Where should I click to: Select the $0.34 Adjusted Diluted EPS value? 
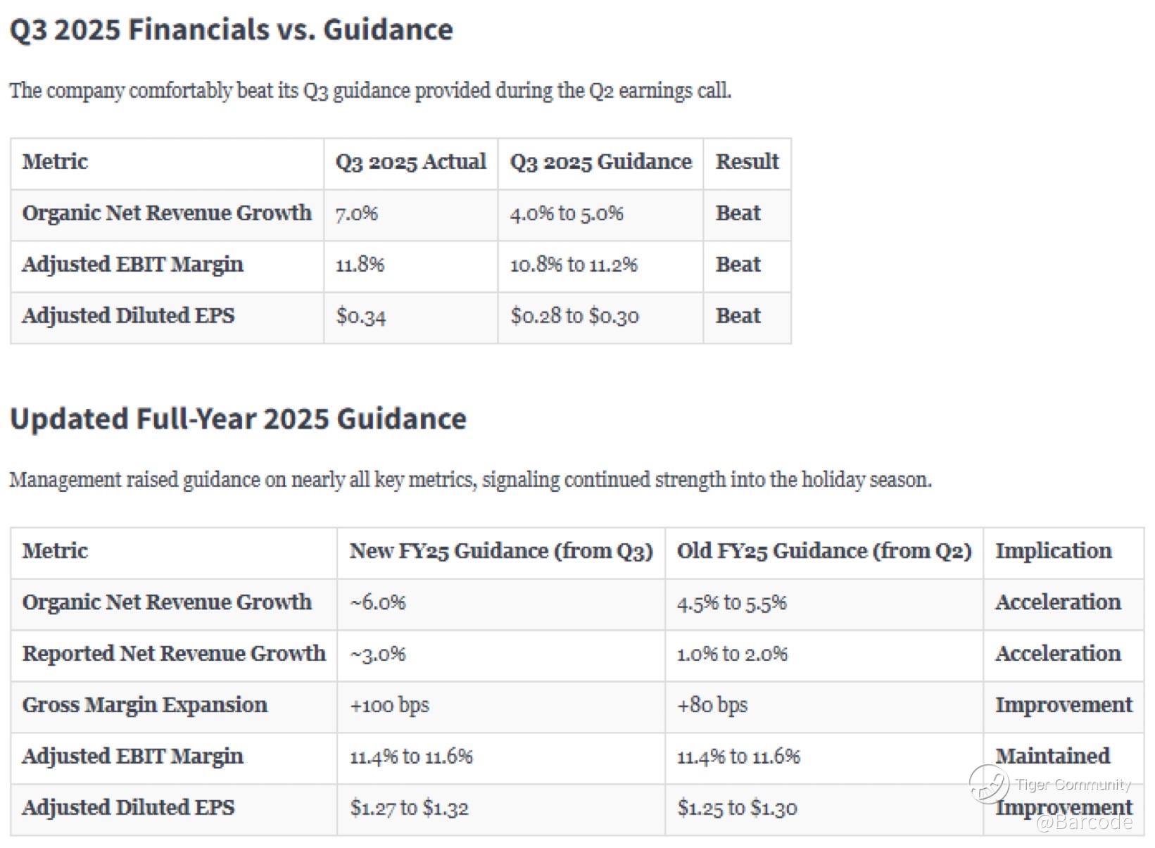click(361, 316)
